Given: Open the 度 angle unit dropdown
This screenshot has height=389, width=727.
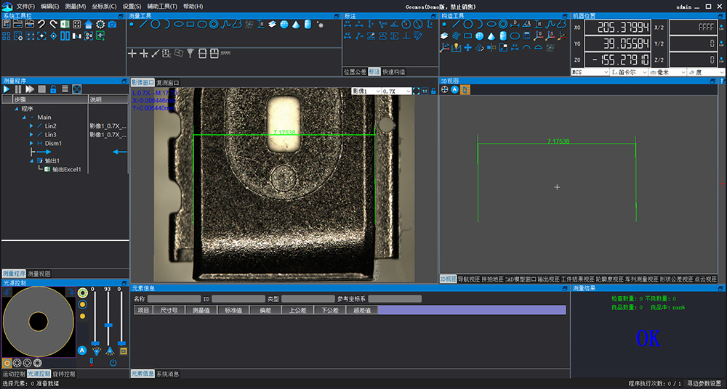Looking at the screenshot, I should 706,73.
